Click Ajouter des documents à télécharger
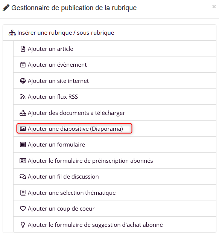The image size is (219, 240). point(115,113)
